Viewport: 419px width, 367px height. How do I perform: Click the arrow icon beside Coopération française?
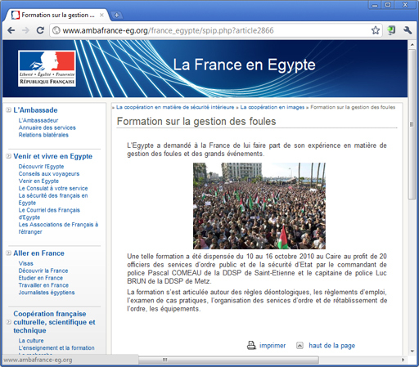click(9, 322)
